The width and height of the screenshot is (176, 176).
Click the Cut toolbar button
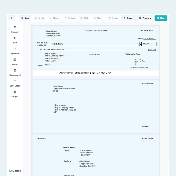tap(84, 18)
